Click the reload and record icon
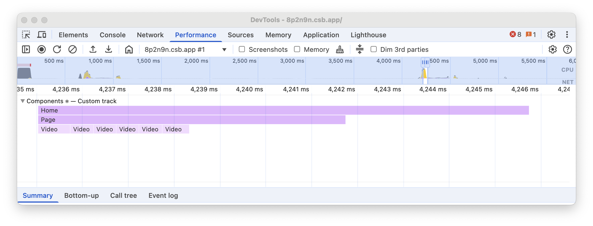The width and height of the screenshot is (593, 226). click(57, 49)
